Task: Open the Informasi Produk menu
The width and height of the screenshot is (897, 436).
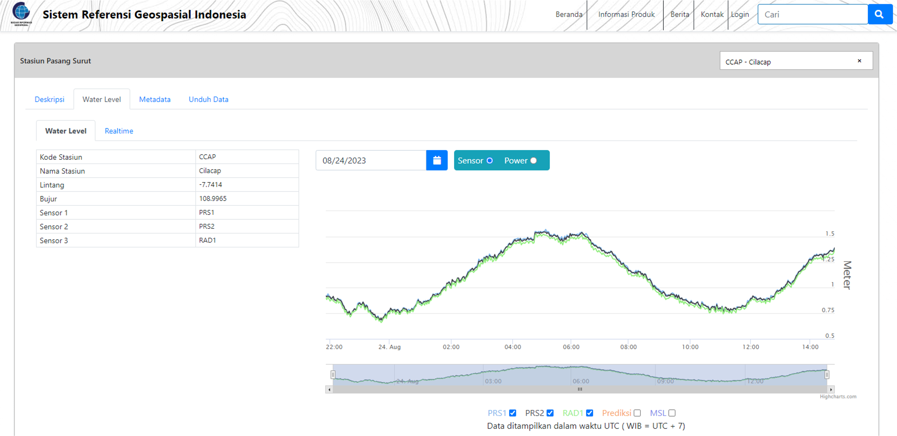Action: pos(626,14)
